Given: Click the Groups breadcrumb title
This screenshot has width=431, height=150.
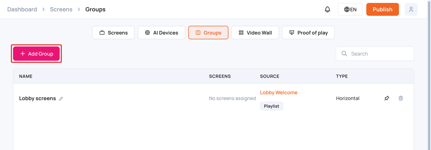Looking at the screenshot, I should click(96, 9).
